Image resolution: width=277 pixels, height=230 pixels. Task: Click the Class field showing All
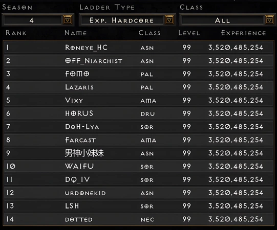223,20
